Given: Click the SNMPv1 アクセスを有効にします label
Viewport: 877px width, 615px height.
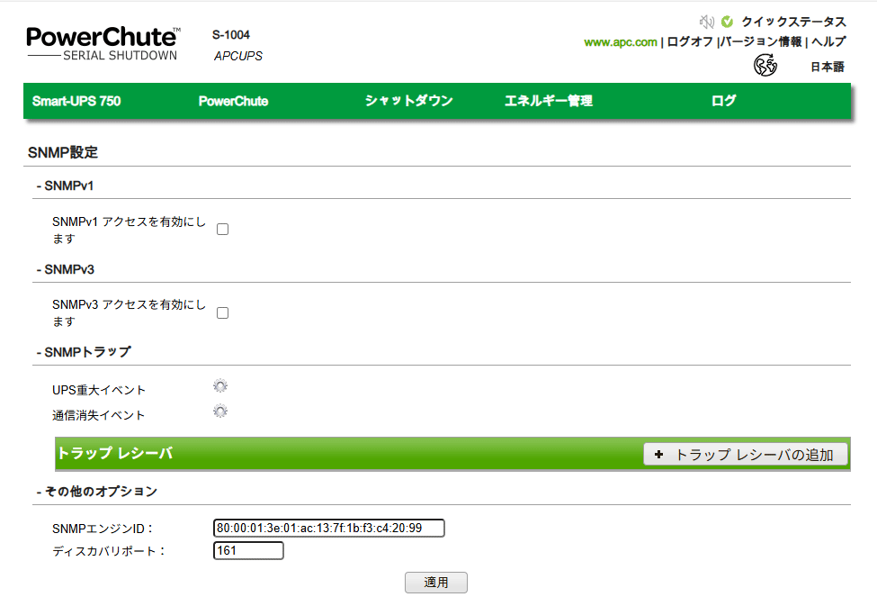Looking at the screenshot, I should (x=129, y=231).
